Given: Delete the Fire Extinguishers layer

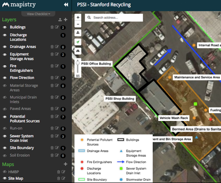Looking at the screenshot, I should [x=52, y=66].
